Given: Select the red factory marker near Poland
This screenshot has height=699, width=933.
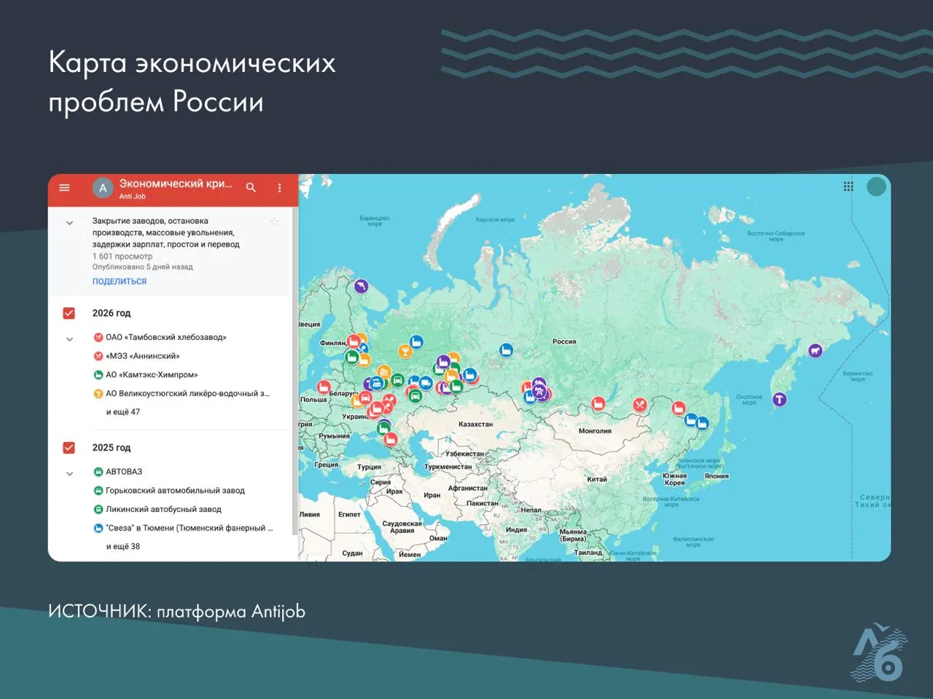Looking at the screenshot, I should pos(324,387).
